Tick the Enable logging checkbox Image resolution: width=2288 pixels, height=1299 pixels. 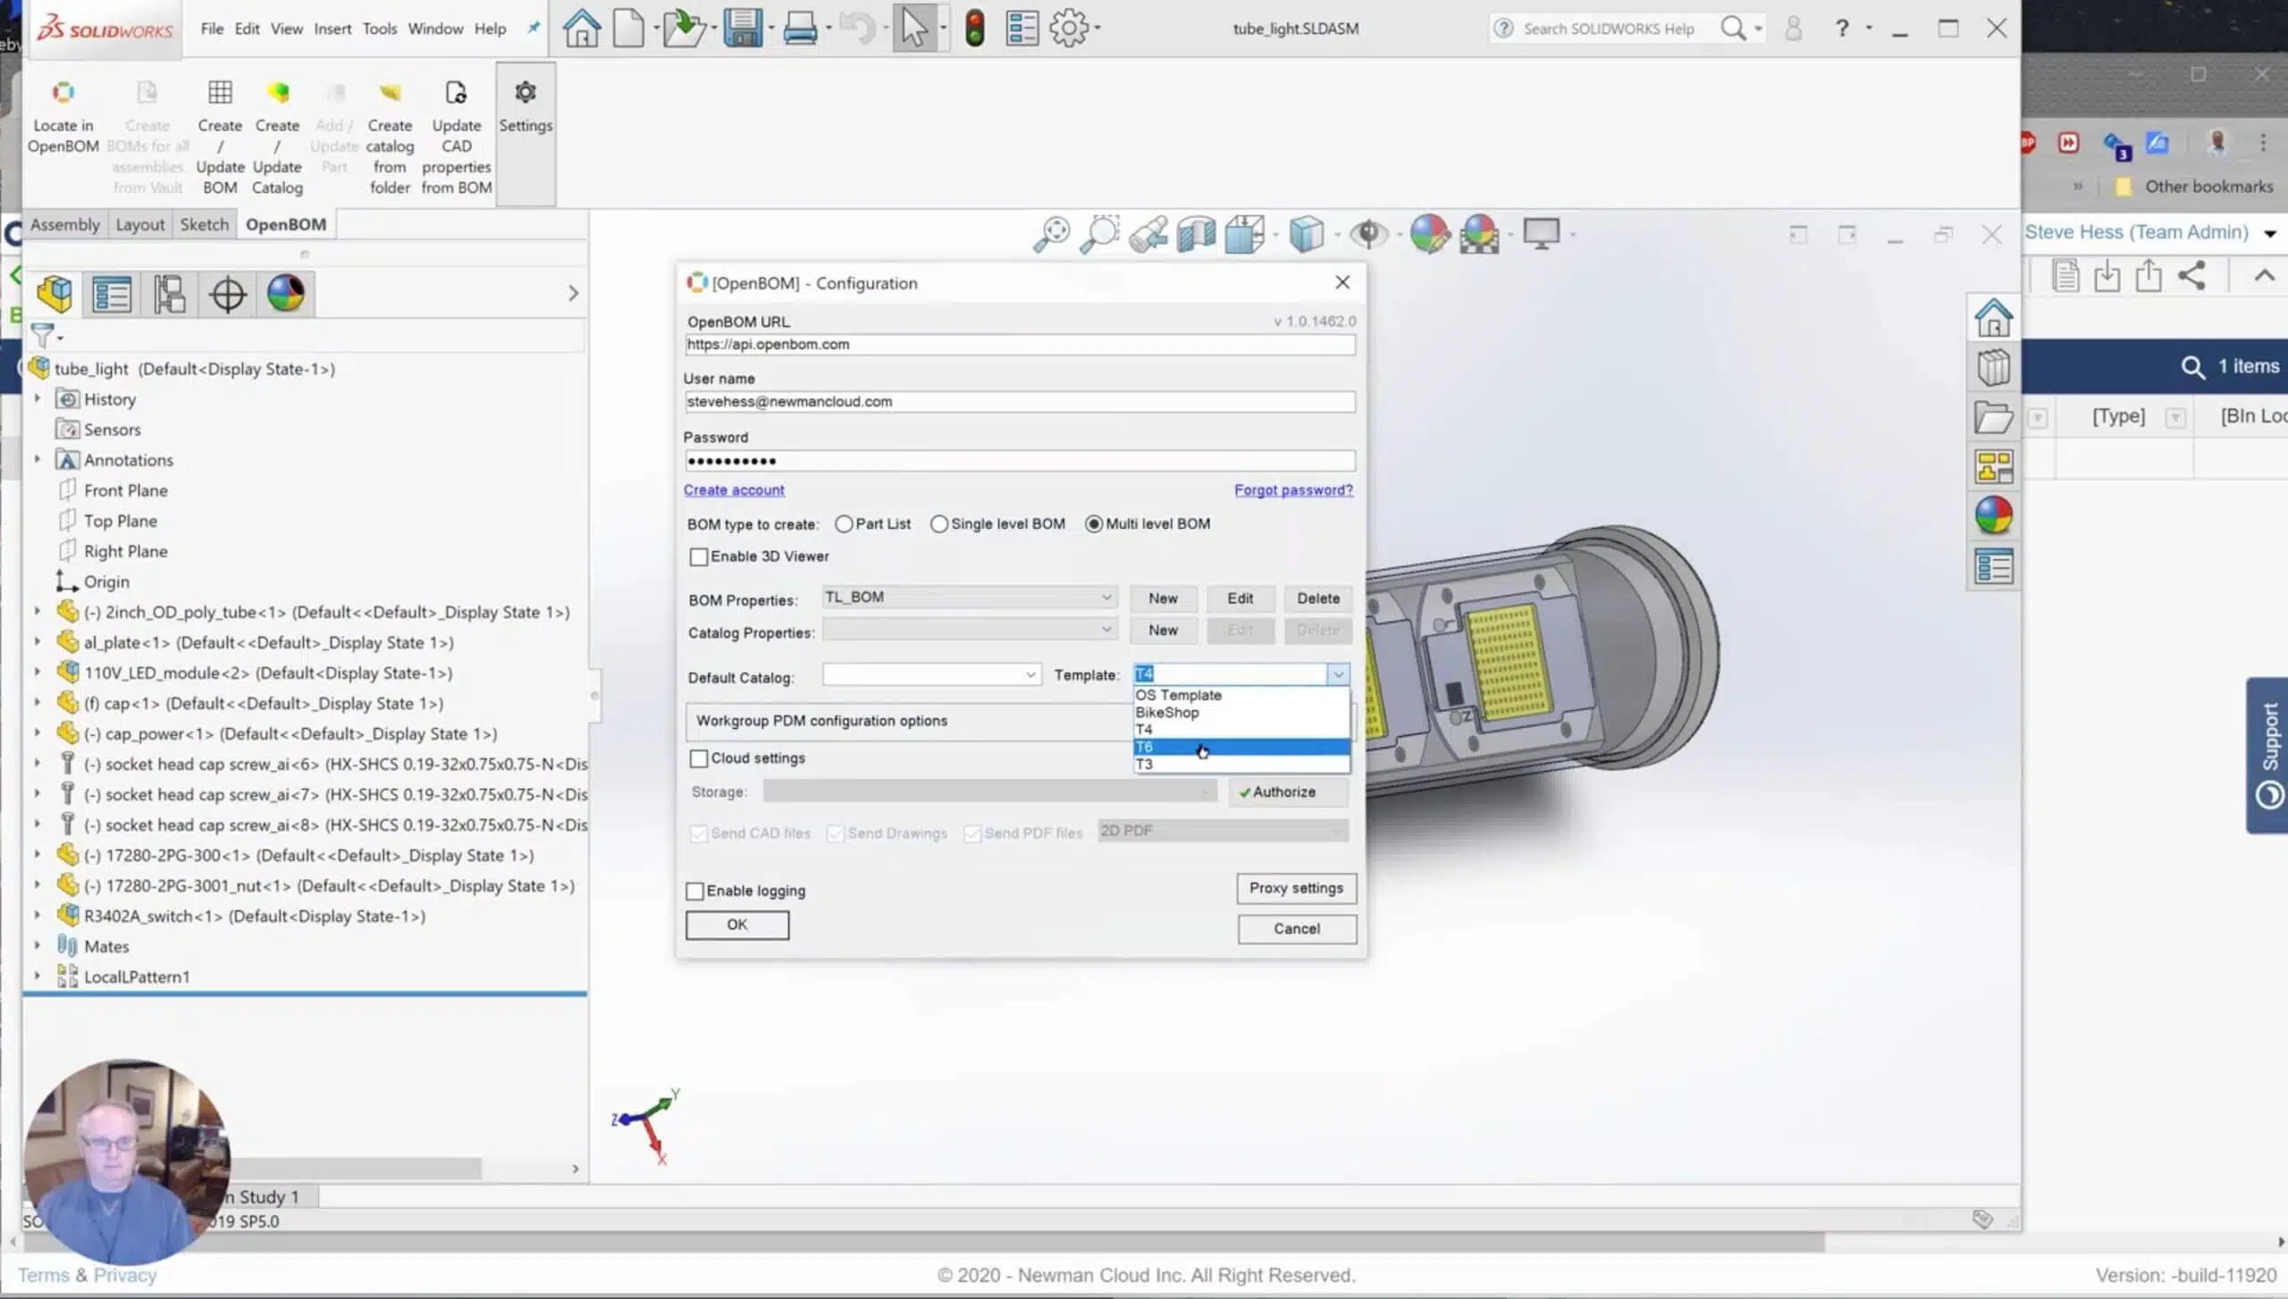click(694, 891)
